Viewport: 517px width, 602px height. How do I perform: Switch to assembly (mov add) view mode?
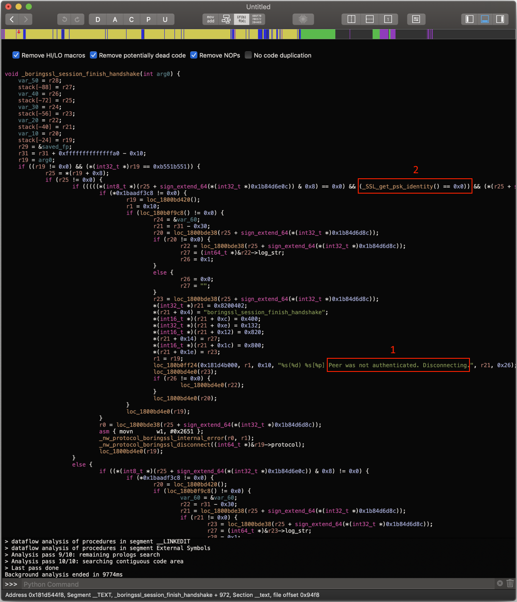[211, 19]
